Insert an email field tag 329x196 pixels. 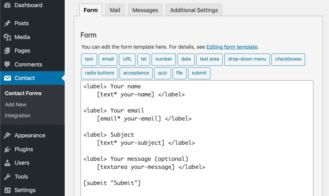108,59
